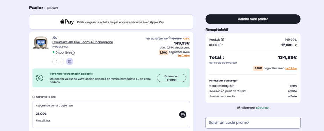Add Assurance Vol et Casse to the basket
The width and height of the screenshot is (324, 131).
point(183,115)
